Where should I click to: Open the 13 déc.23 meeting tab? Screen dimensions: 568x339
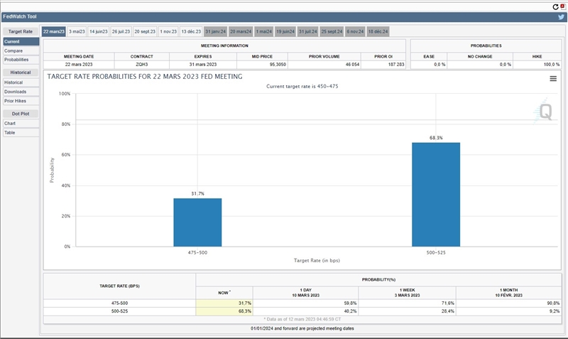pos(190,31)
